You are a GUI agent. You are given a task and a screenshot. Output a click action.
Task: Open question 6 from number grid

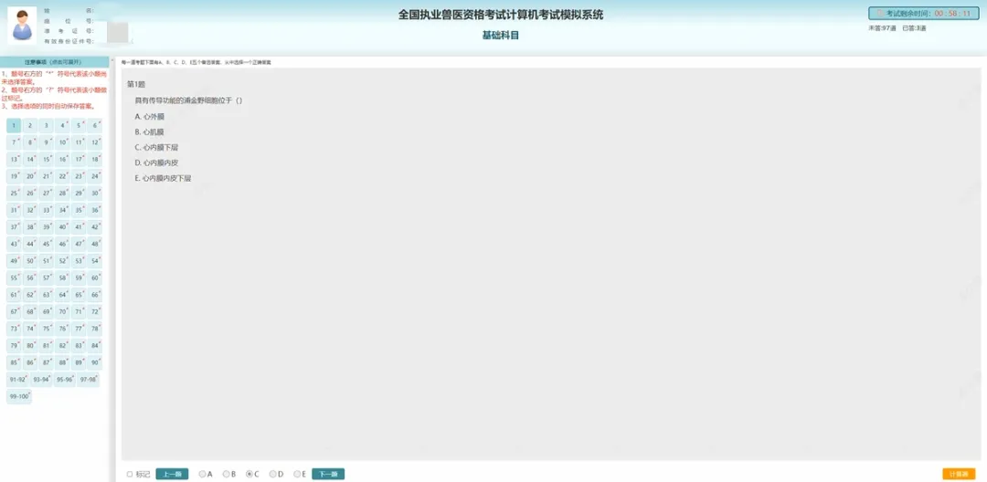click(x=95, y=126)
